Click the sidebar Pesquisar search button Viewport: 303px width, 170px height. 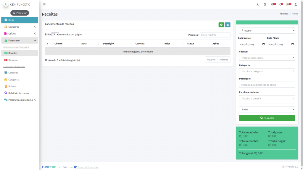pos(20,13)
